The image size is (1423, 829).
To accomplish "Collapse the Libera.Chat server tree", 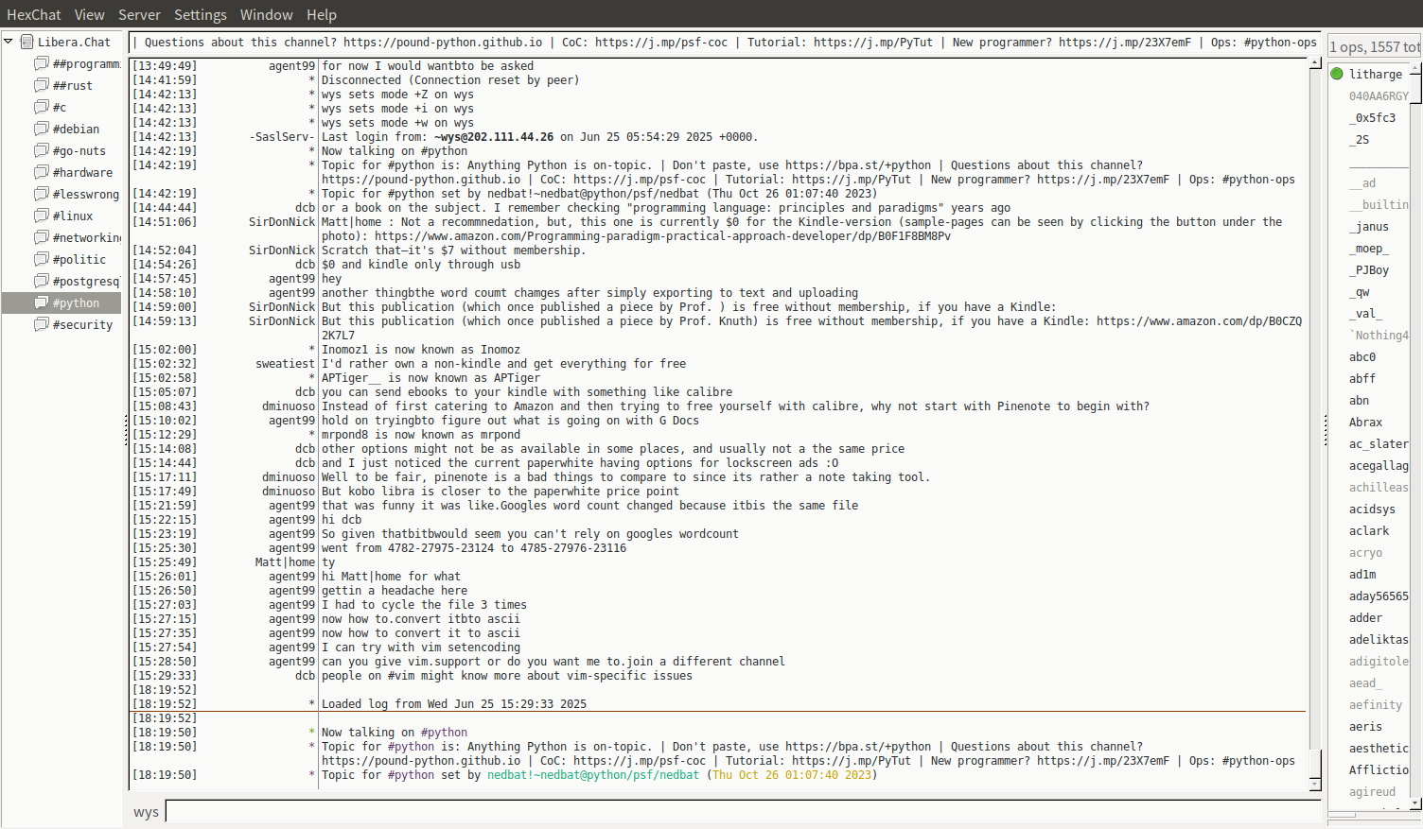I will point(9,42).
